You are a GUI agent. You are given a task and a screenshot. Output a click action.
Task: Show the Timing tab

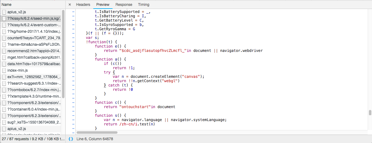[144, 5]
